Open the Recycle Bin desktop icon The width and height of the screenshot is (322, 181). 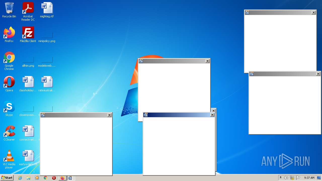(x=9, y=10)
